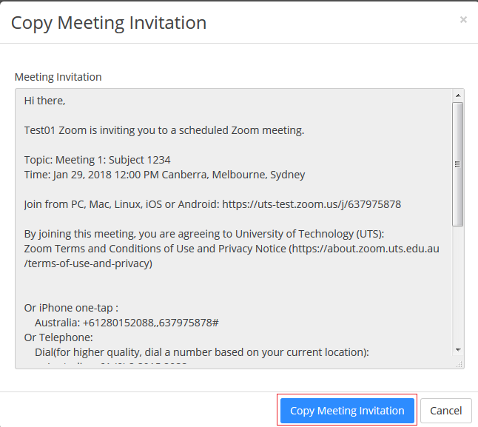Click the Meeting Invitation field label
478x427 pixels.
click(58, 77)
